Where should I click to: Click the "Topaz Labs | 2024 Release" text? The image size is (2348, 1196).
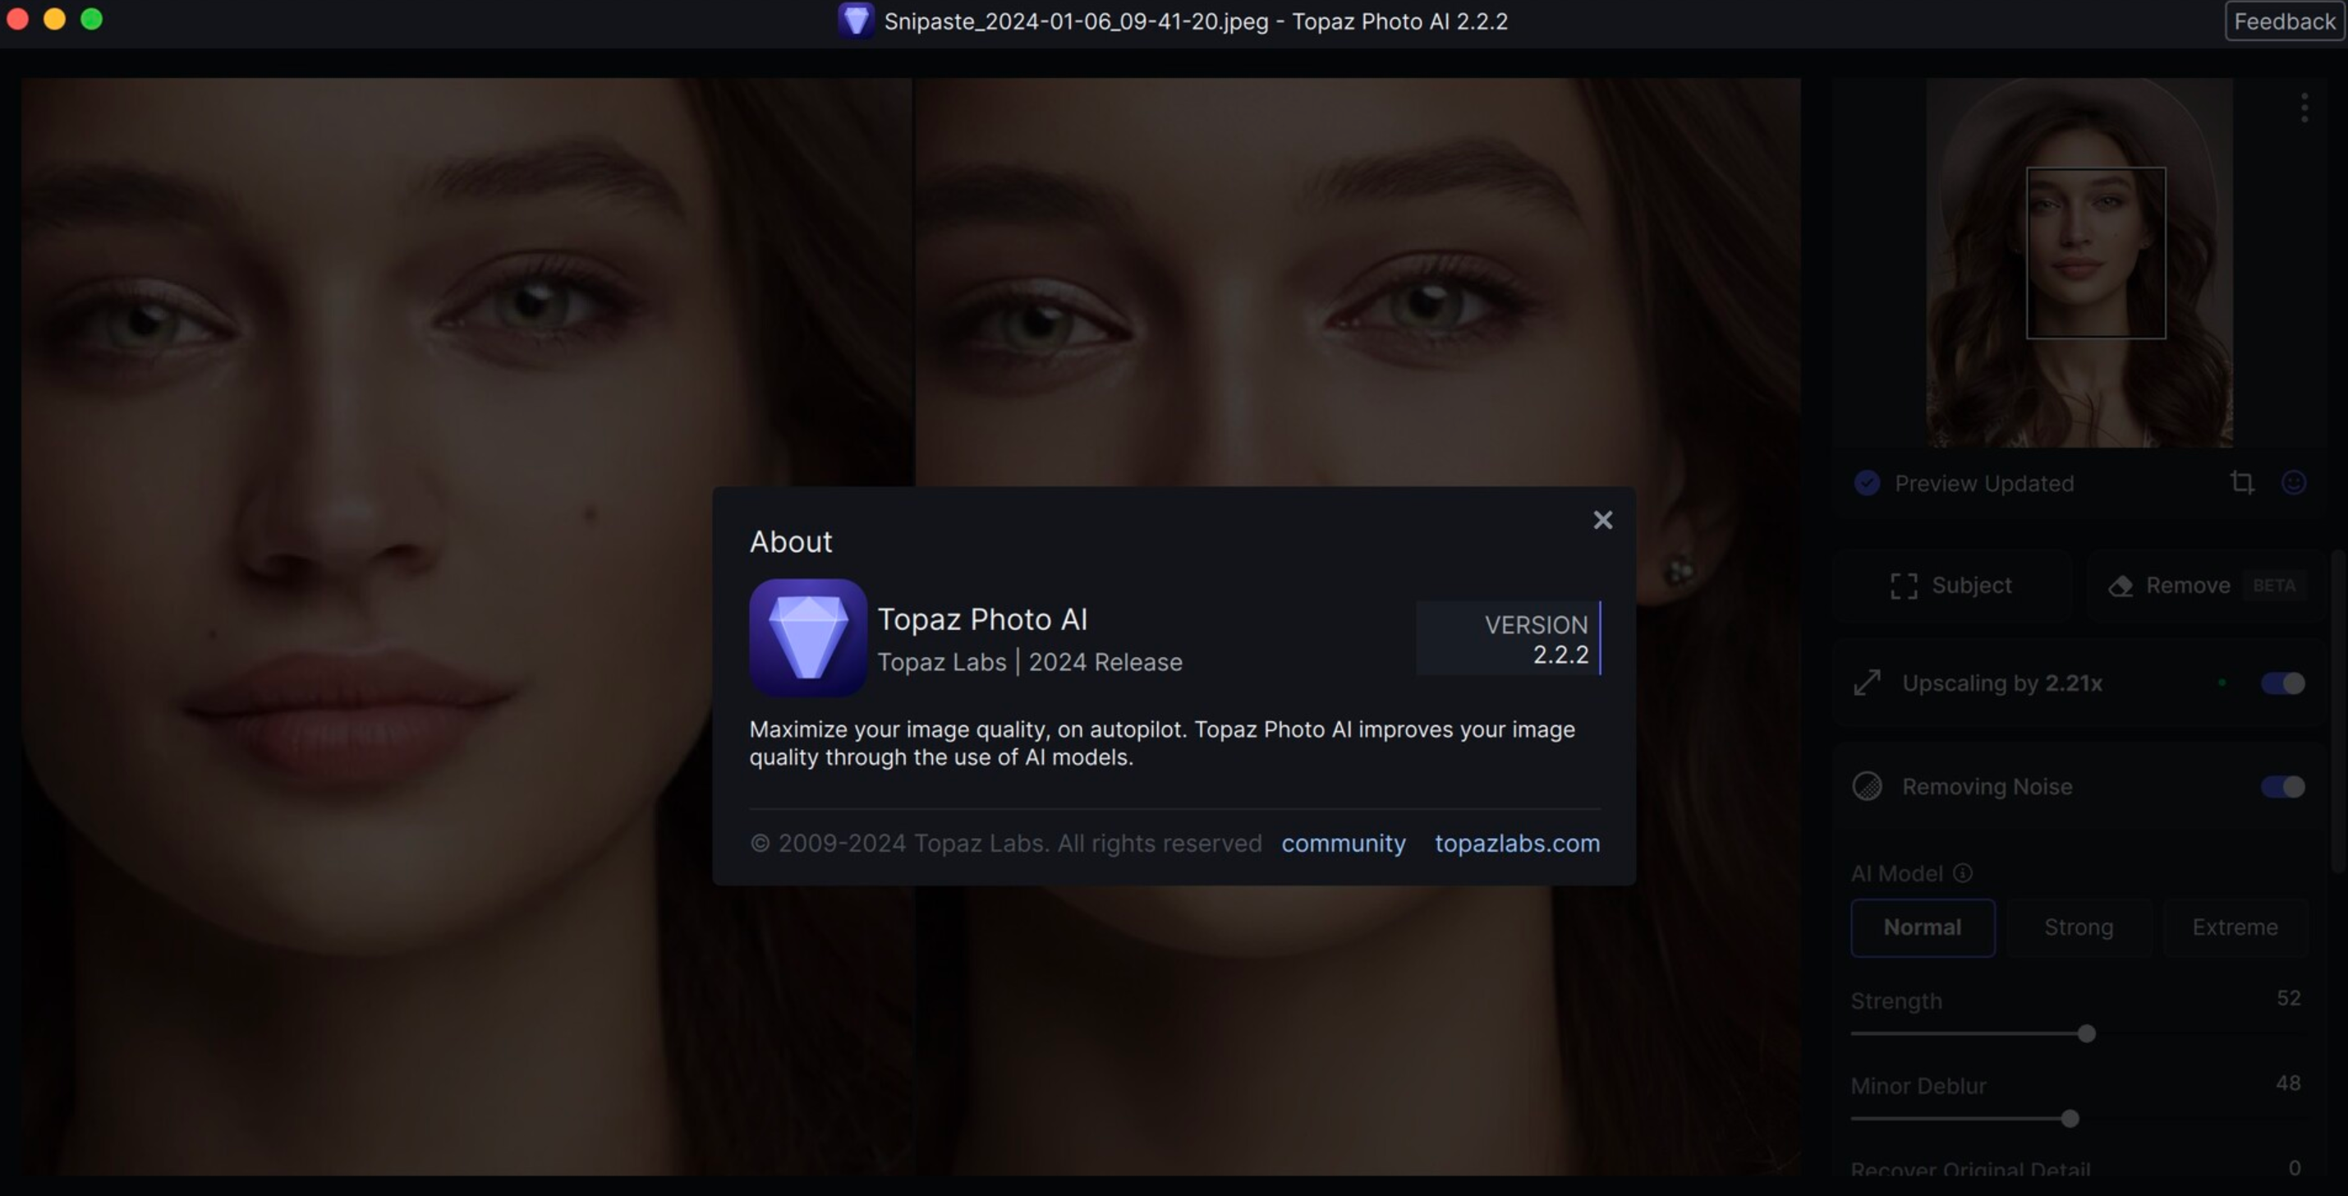pyautogui.click(x=1030, y=662)
